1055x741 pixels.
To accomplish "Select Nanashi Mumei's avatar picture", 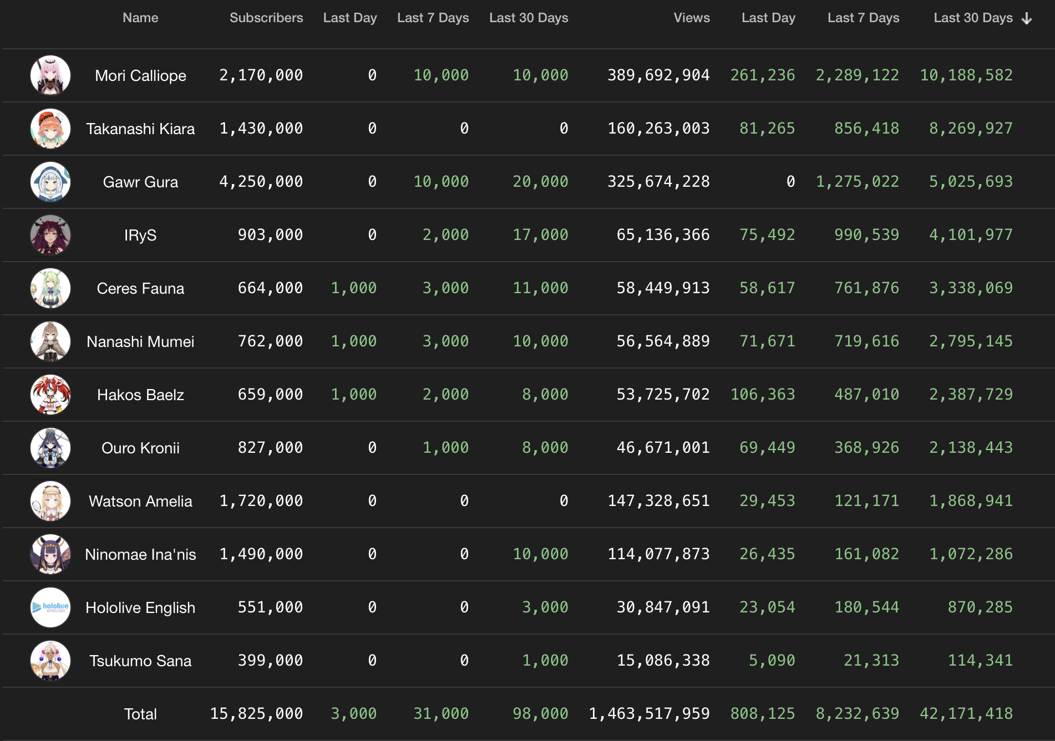I will pos(50,341).
